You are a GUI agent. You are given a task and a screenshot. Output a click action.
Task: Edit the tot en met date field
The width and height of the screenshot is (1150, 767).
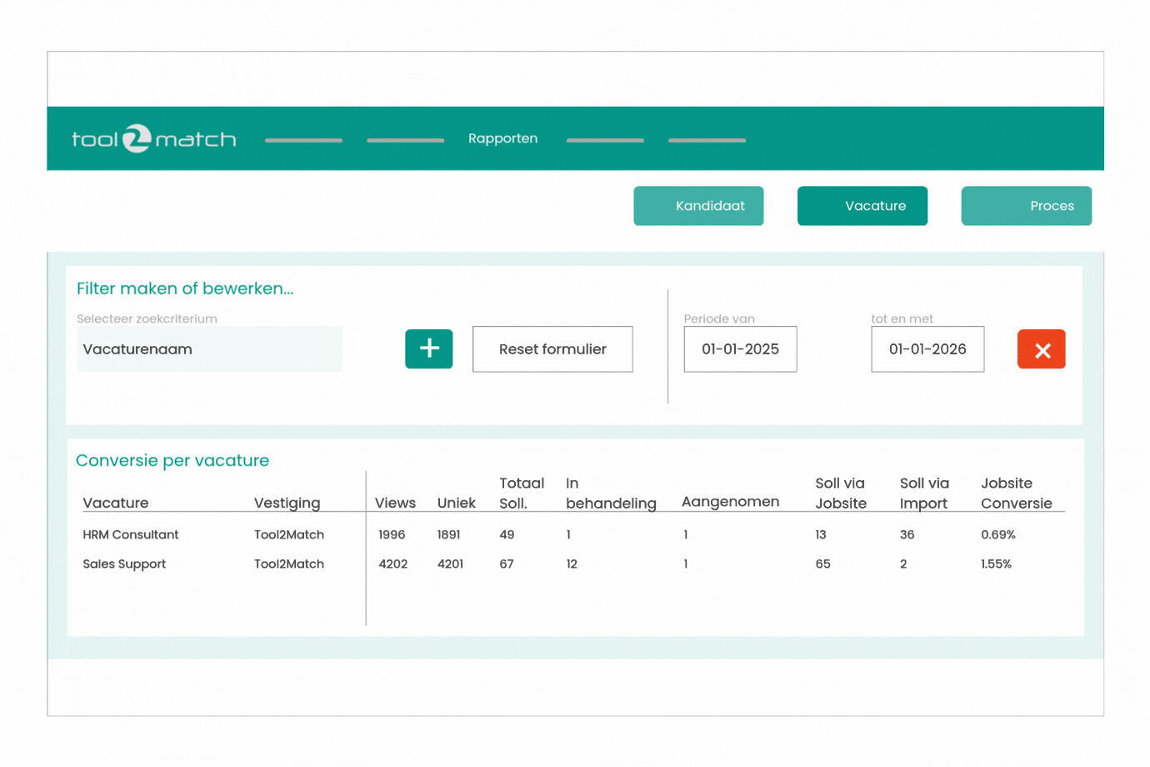point(927,349)
